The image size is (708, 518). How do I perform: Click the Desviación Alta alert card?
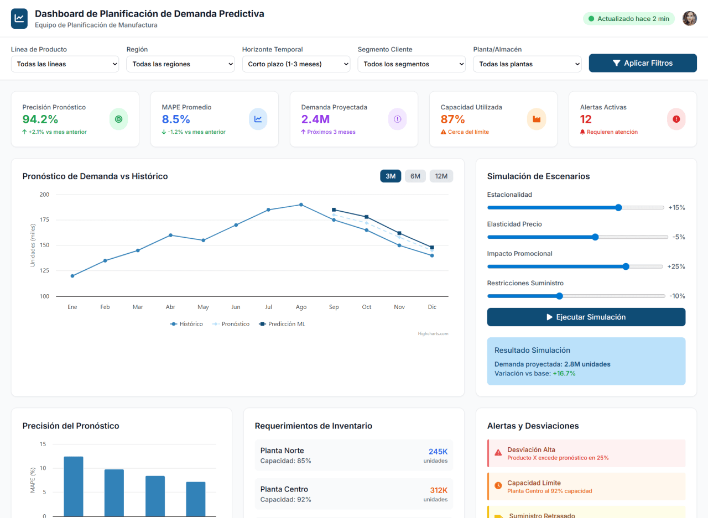[586, 453]
